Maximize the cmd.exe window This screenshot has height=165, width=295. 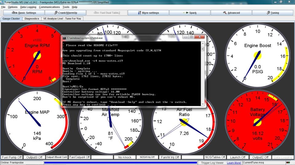(x=191, y=37)
